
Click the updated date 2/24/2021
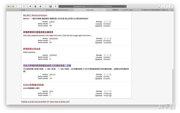107,26
